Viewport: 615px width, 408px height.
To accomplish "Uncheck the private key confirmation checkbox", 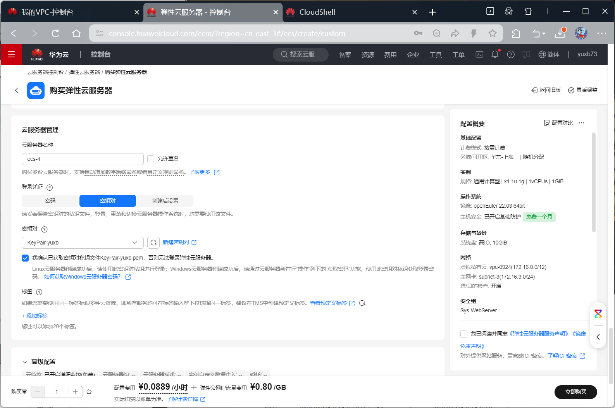I will click(25, 258).
